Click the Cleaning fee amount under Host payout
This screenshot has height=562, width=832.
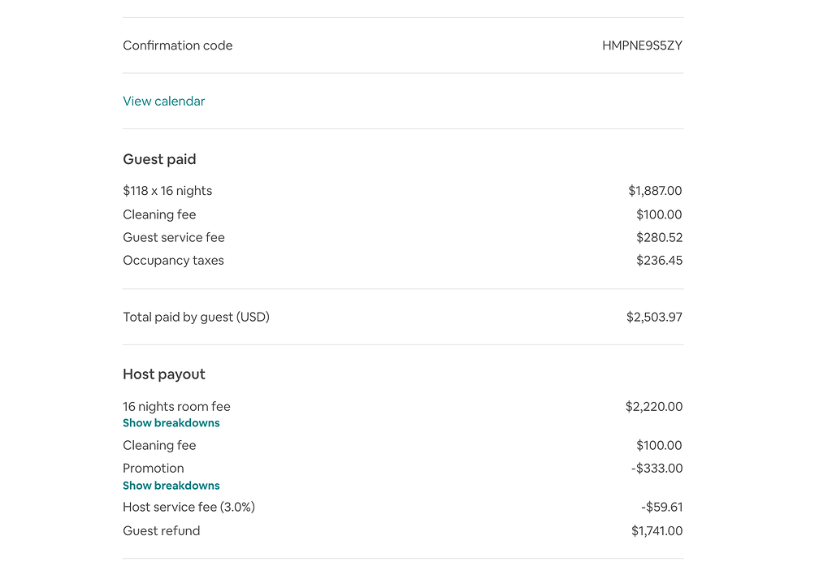(659, 445)
